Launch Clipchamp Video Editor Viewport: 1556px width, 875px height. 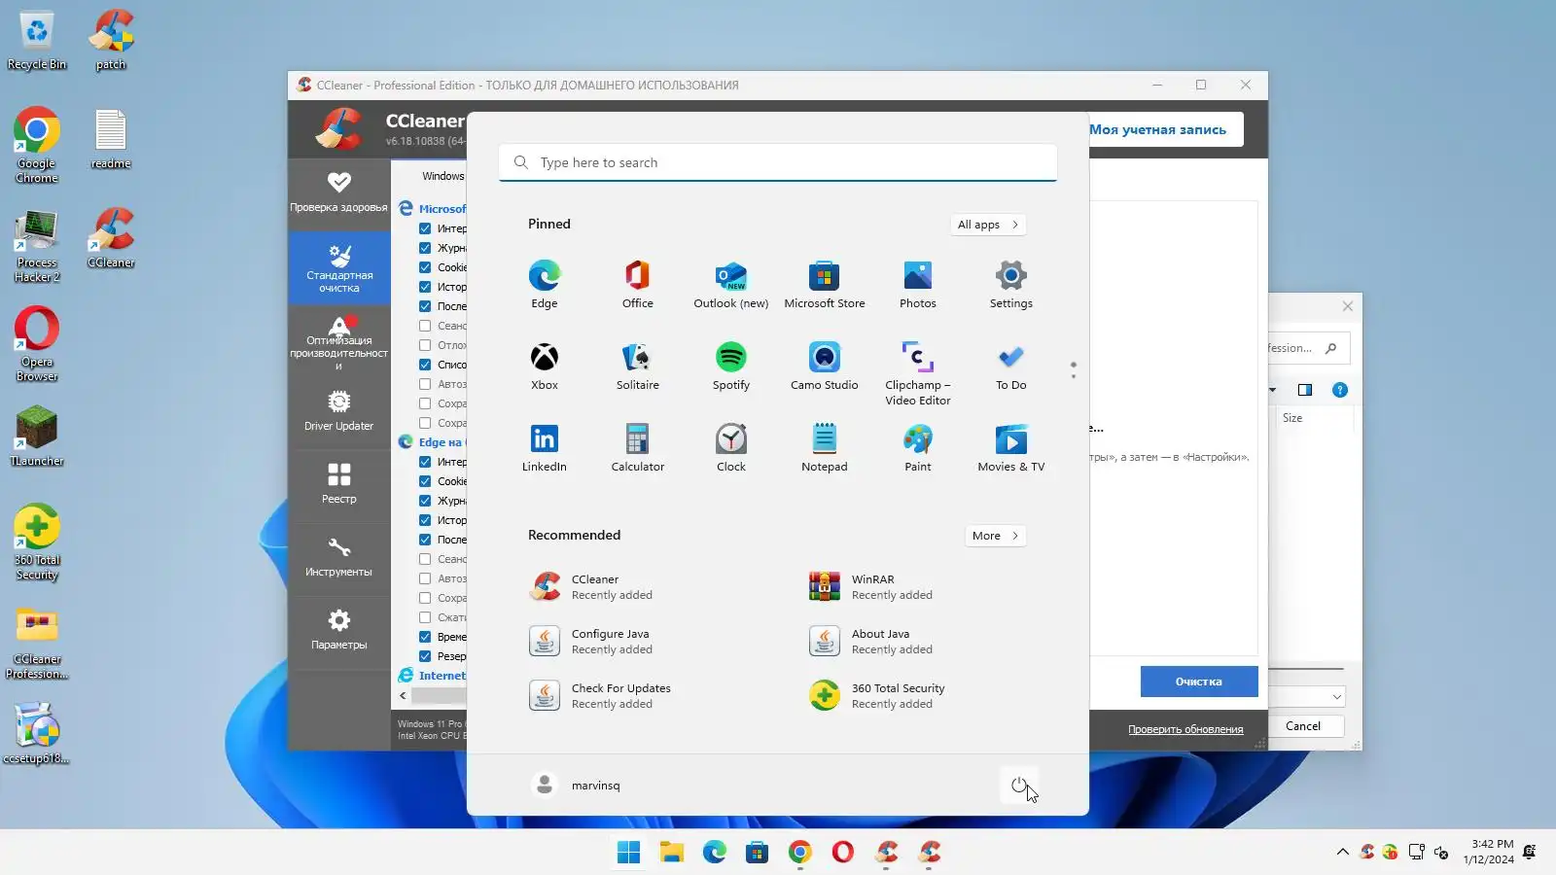[x=918, y=373]
